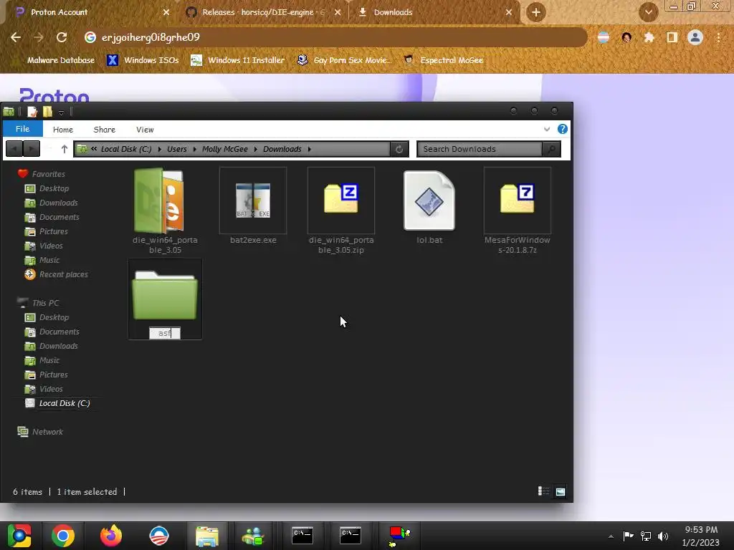Open This PC in navigation pane
The height and width of the screenshot is (550, 734).
[x=45, y=303]
